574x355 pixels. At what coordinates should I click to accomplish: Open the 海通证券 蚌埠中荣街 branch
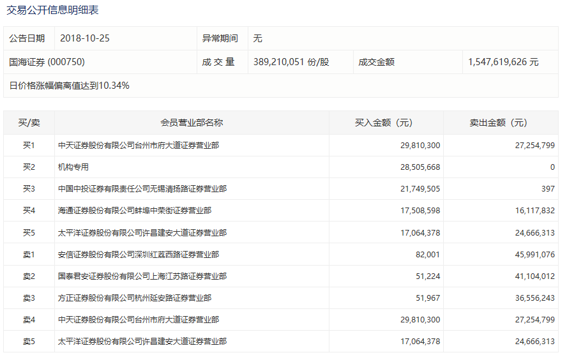click(x=134, y=210)
